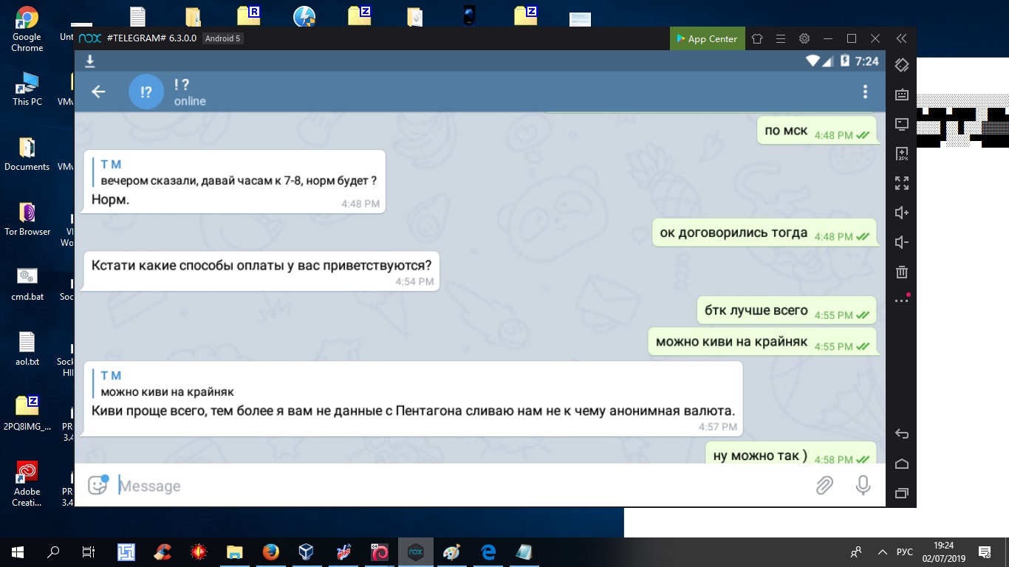Screen dimensions: 1009x567
Task: Click the Telegram back arrow
Action: click(98, 92)
